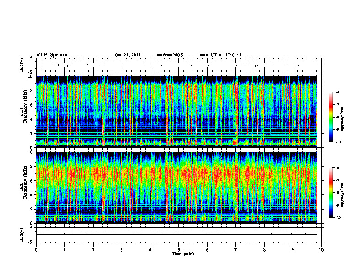Viewport: 362px width, 280px height.
Task: Click the ch.2 frequency tick "10"
Action: [x=31, y=152]
